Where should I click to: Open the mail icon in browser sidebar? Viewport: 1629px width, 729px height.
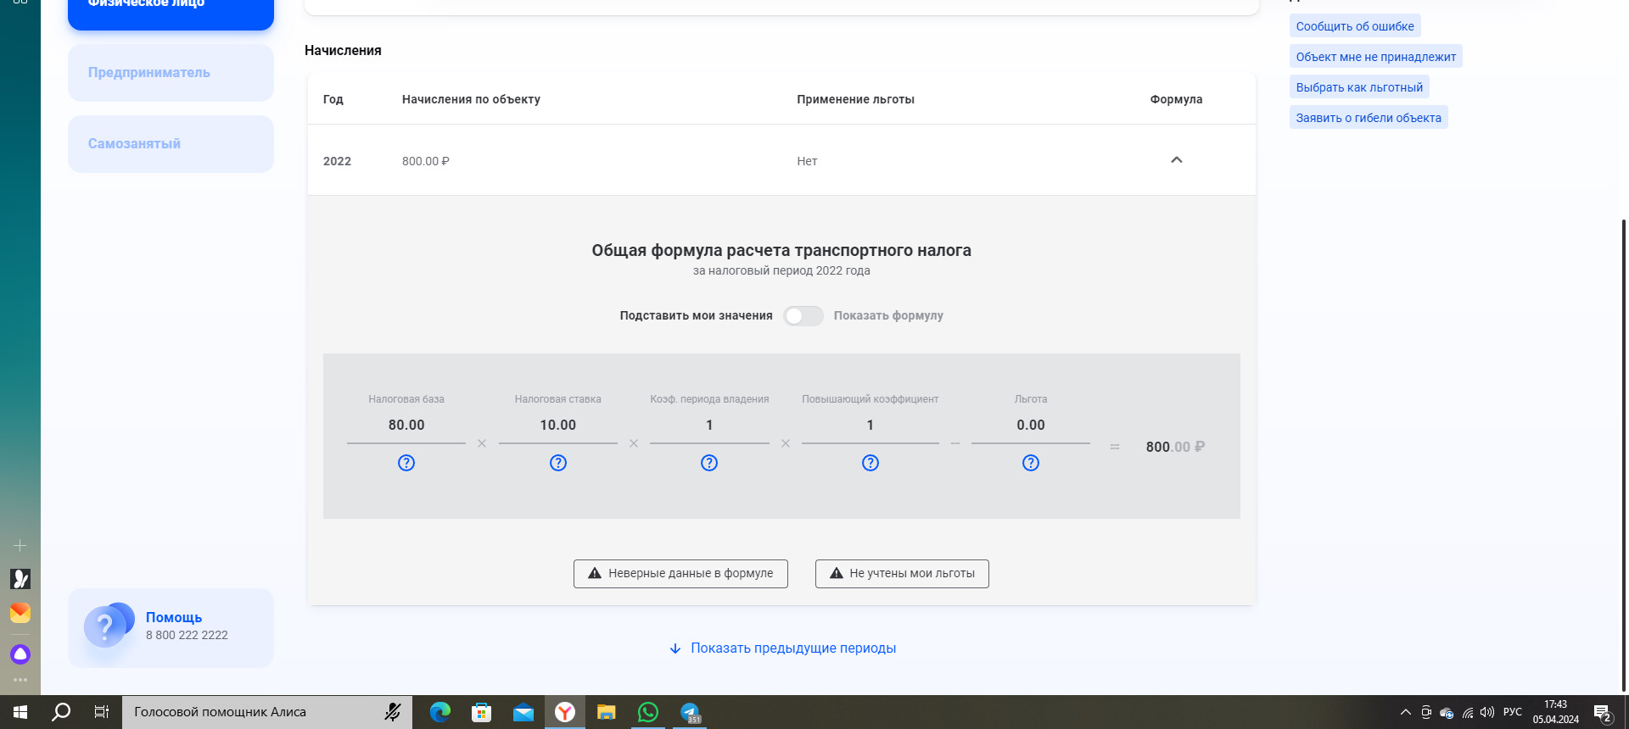[x=20, y=613]
